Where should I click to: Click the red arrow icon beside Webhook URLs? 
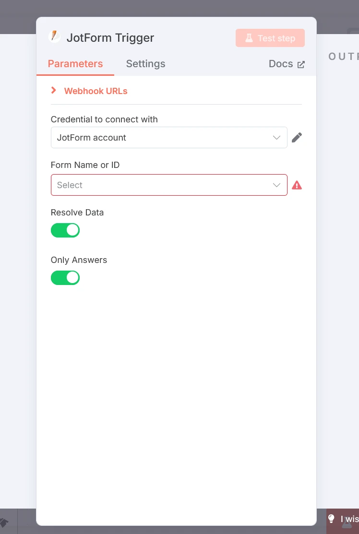53,90
